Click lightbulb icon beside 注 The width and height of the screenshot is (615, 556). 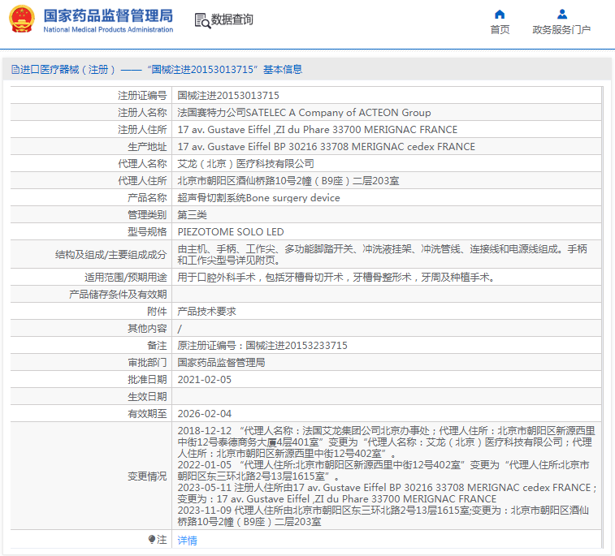pyautogui.click(x=152, y=540)
